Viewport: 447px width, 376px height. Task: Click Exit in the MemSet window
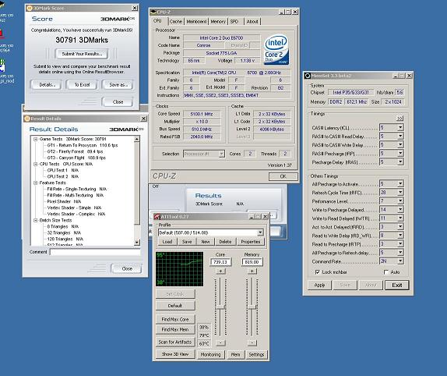point(397,285)
